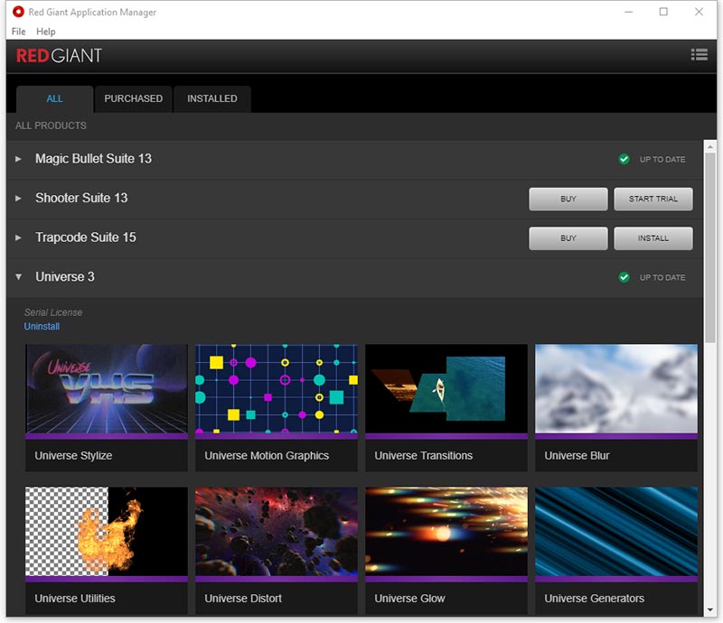Click the Universe Transitions caption text

click(423, 456)
